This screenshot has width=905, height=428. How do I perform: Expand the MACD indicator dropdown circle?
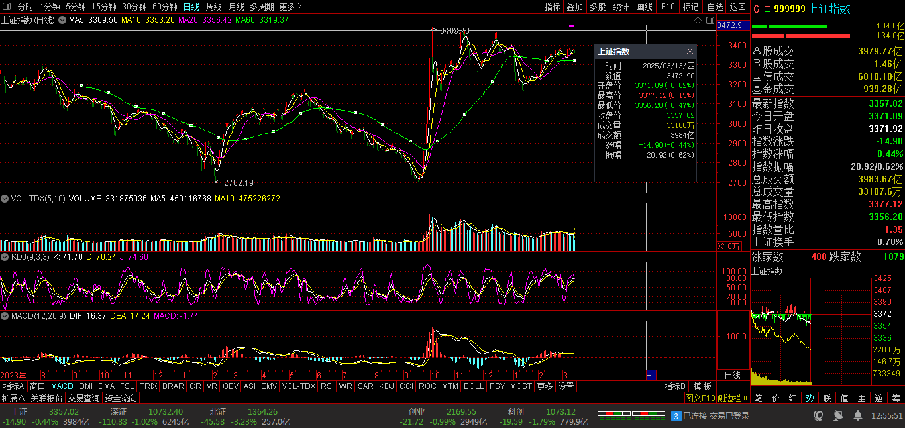pyautogui.click(x=5, y=316)
